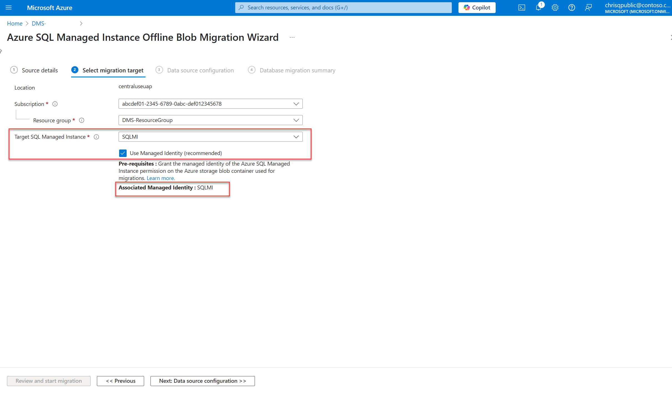Open the Learn more link
This screenshot has height=393, width=672.
(x=161, y=178)
